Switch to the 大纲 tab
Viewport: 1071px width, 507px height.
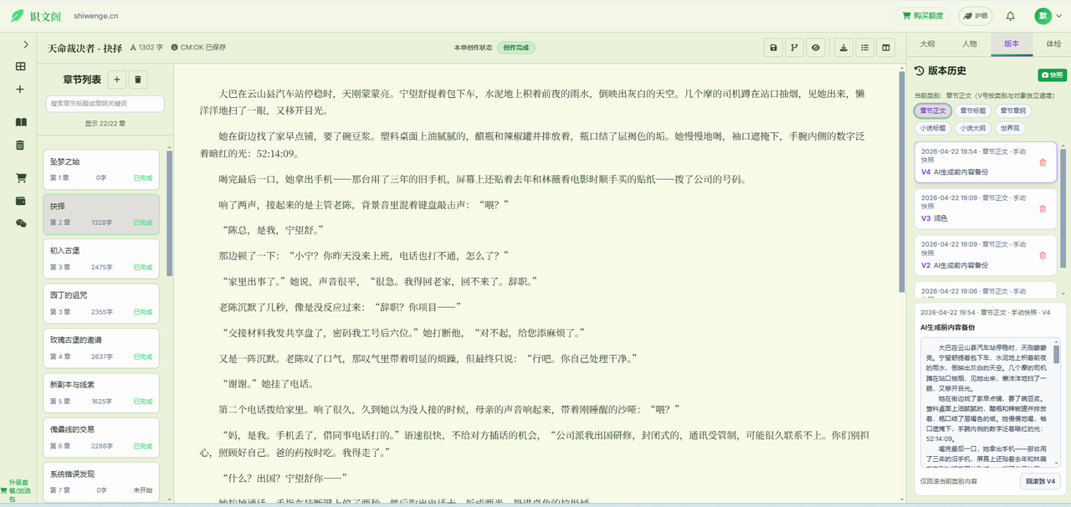coord(927,44)
